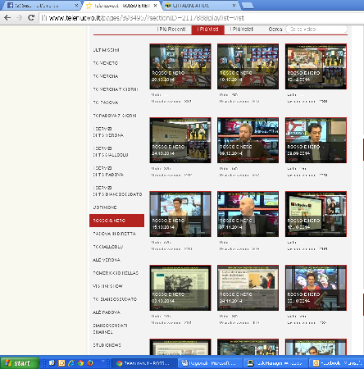Play Rosso e Nero 24.10.2014 video

pyautogui.click(x=180, y=140)
